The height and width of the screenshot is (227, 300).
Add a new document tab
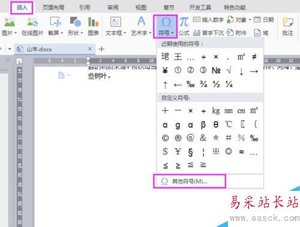[101, 49]
